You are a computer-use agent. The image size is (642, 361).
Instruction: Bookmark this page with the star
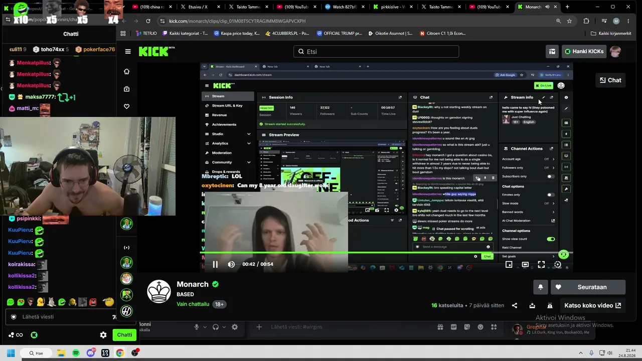click(569, 21)
